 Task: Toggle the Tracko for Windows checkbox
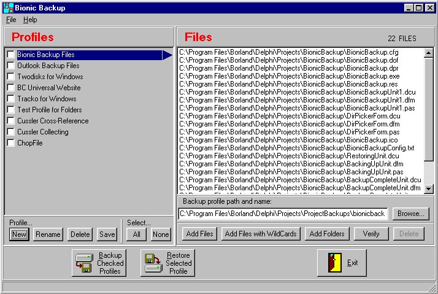(11, 99)
